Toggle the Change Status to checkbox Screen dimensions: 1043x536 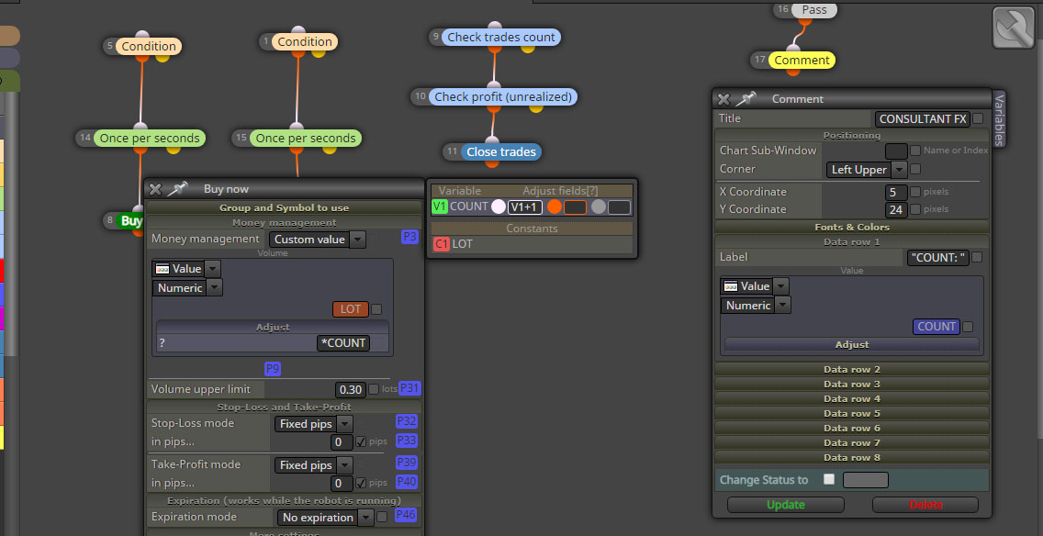coord(829,479)
